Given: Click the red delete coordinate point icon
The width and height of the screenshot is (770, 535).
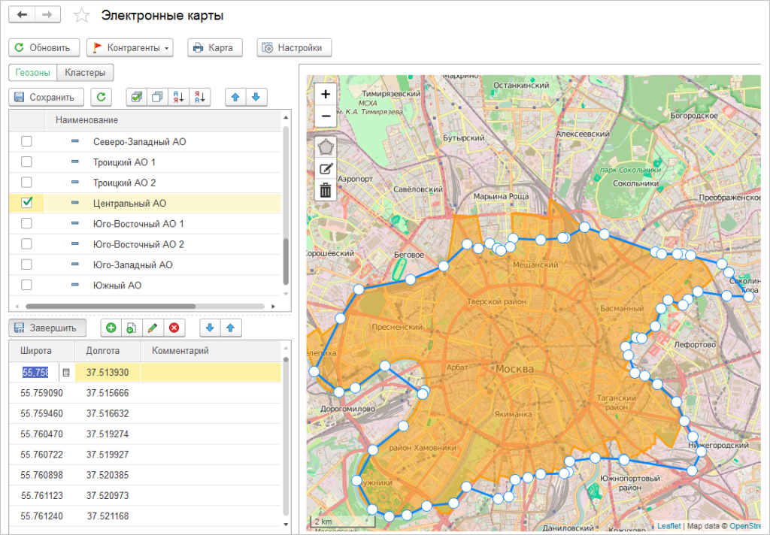Looking at the screenshot, I should pyautogui.click(x=174, y=328).
